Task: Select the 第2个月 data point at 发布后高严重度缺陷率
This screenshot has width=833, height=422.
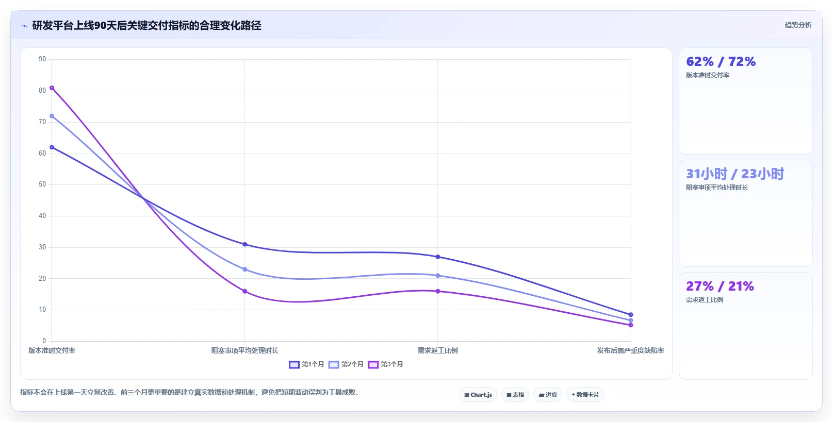Action: click(631, 320)
